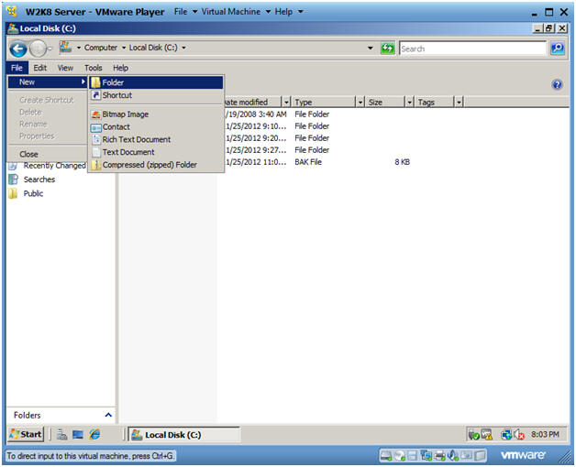Click the 1/25/2012 9:27 date cell
Viewport: 576px width, 467px height.
(x=256, y=150)
